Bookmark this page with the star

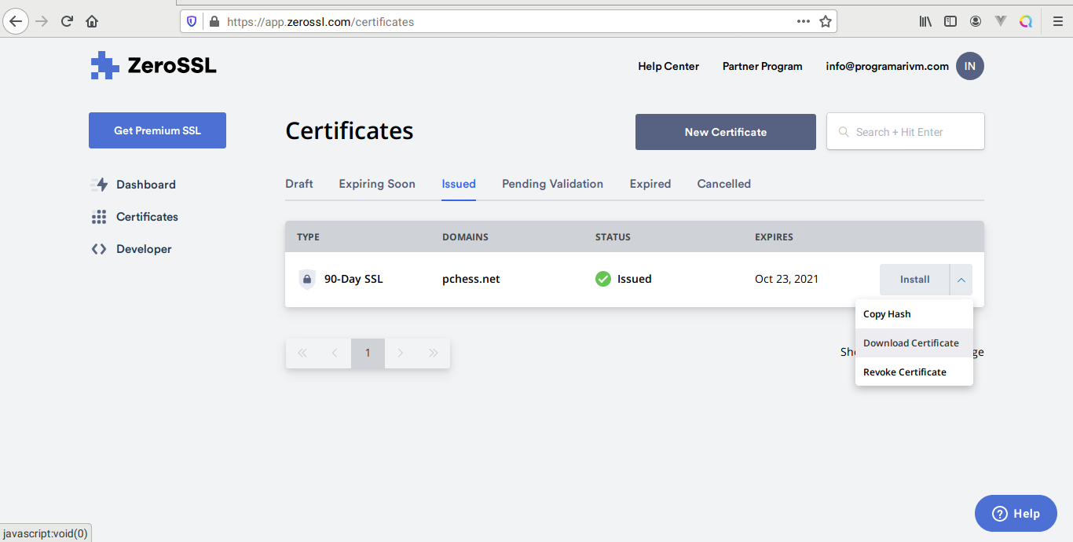826,22
